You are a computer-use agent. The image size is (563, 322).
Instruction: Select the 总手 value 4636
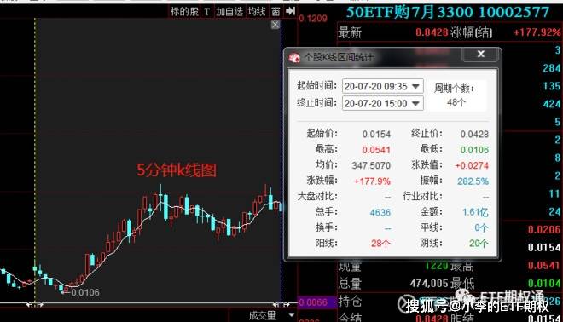(380, 213)
